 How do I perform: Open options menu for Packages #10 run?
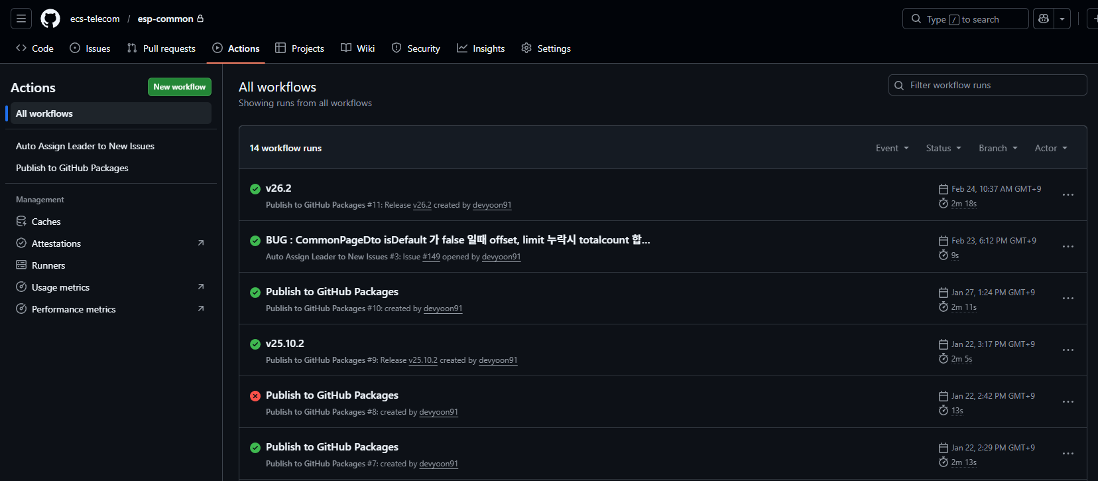[x=1068, y=299]
